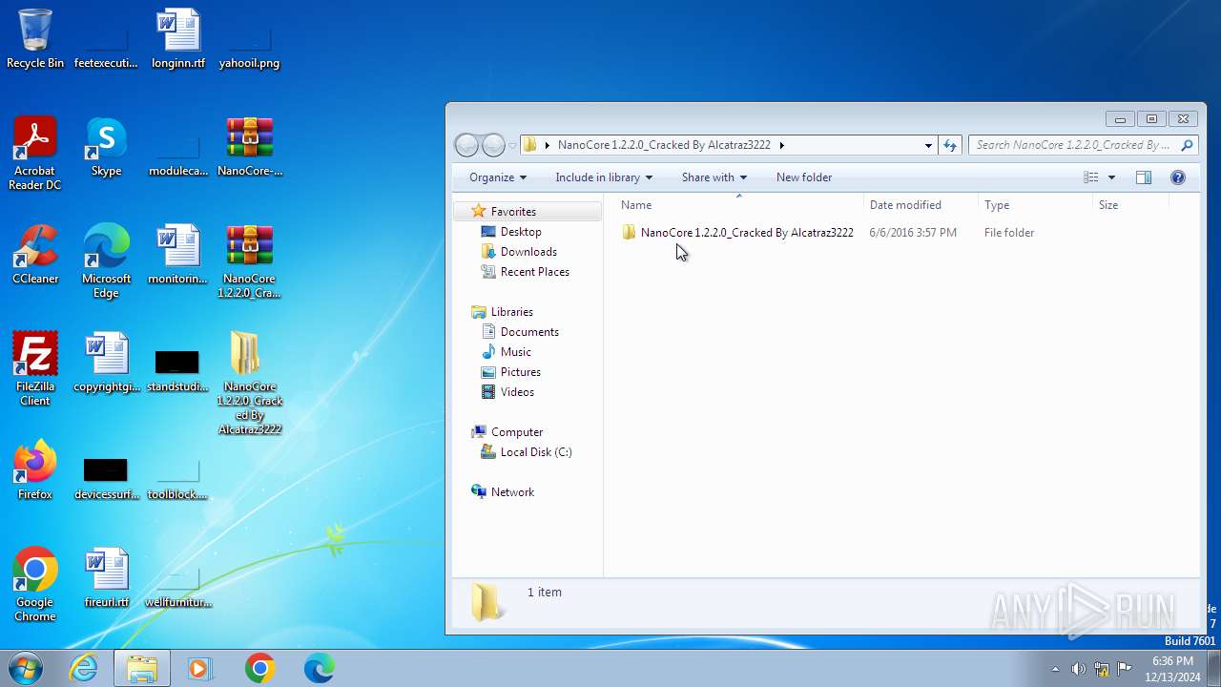Open the address bar history dropdown
This screenshot has height=687, width=1221.
tap(928, 145)
